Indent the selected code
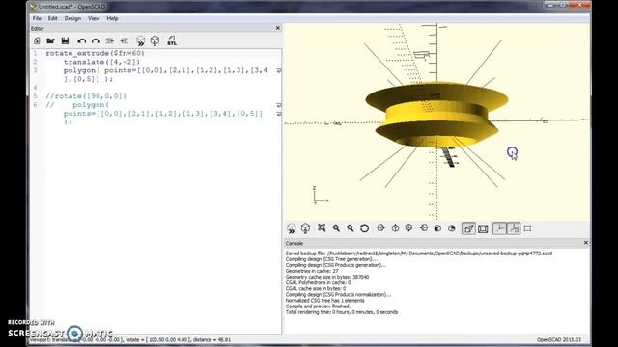Image resolution: width=618 pixels, height=347 pixels. [125, 40]
